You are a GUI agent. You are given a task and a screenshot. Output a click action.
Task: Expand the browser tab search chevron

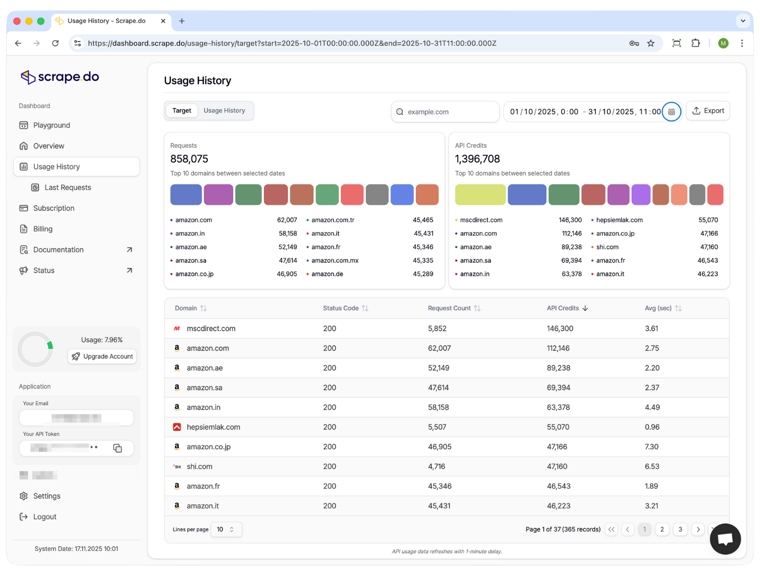[743, 21]
